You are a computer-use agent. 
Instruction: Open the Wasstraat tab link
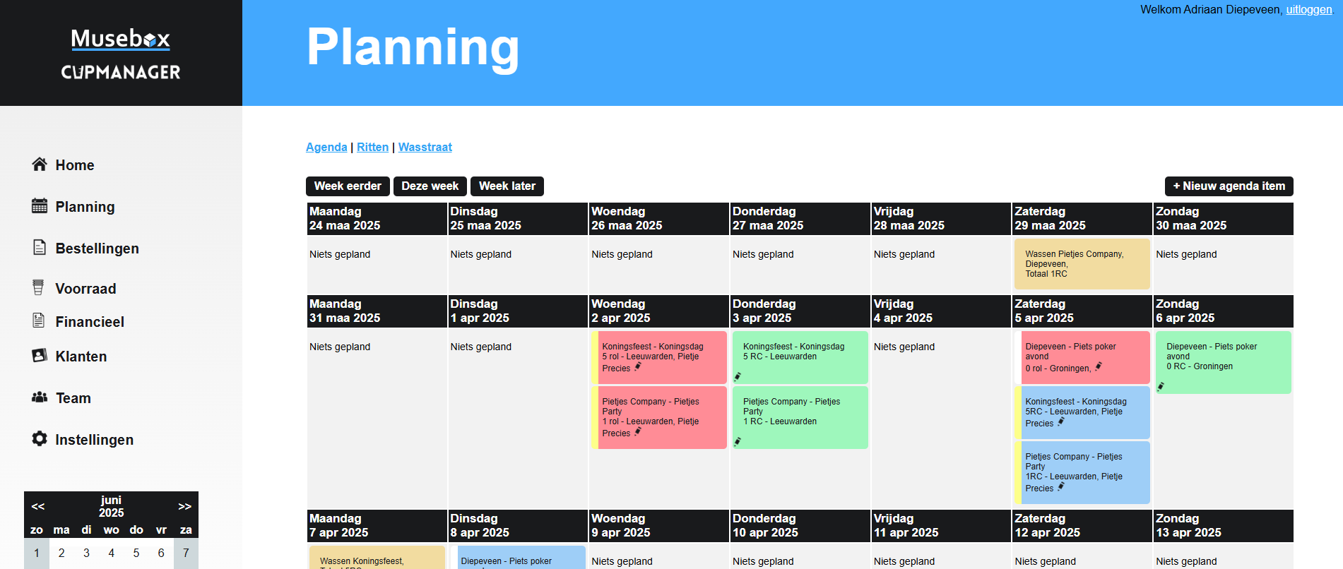click(x=425, y=147)
